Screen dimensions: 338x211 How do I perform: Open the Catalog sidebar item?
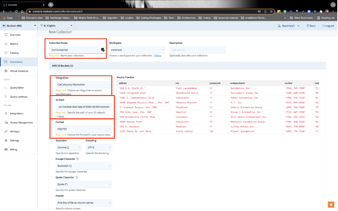click(14, 53)
